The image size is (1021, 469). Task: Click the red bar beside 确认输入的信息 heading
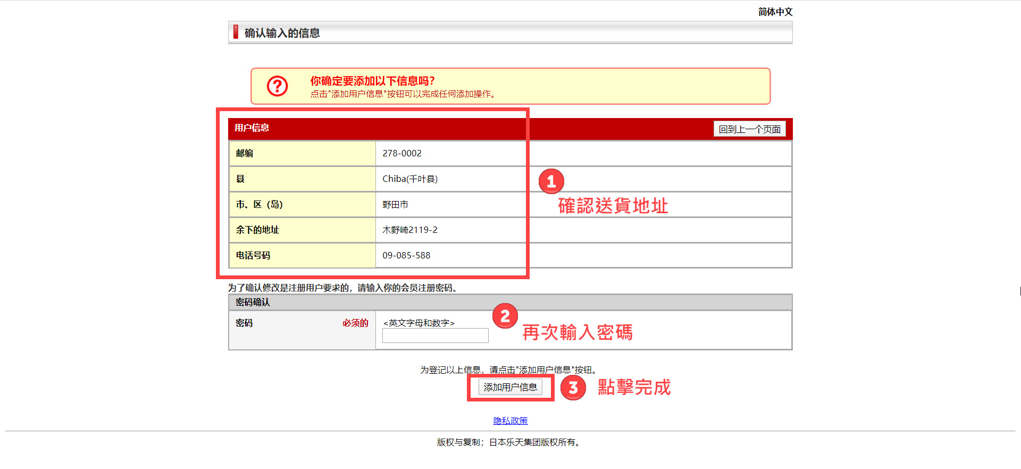point(236,32)
